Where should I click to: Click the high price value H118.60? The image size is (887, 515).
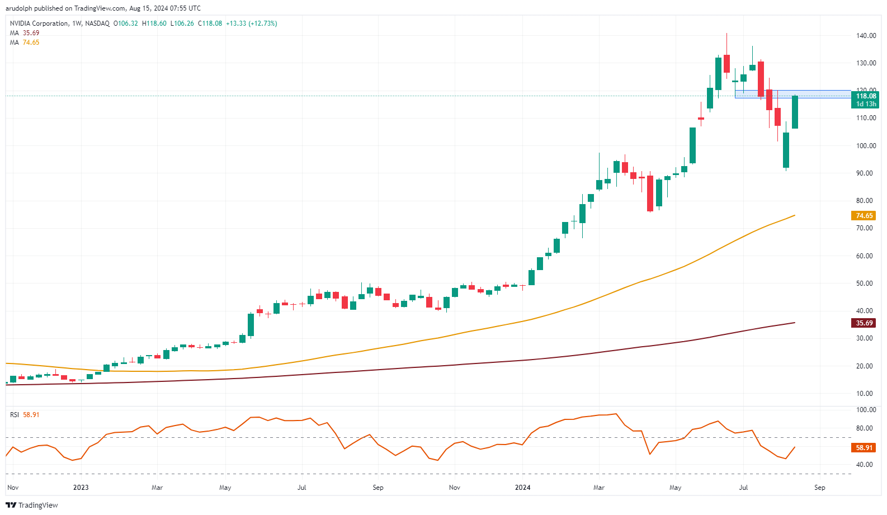pyautogui.click(x=154, y=23)
